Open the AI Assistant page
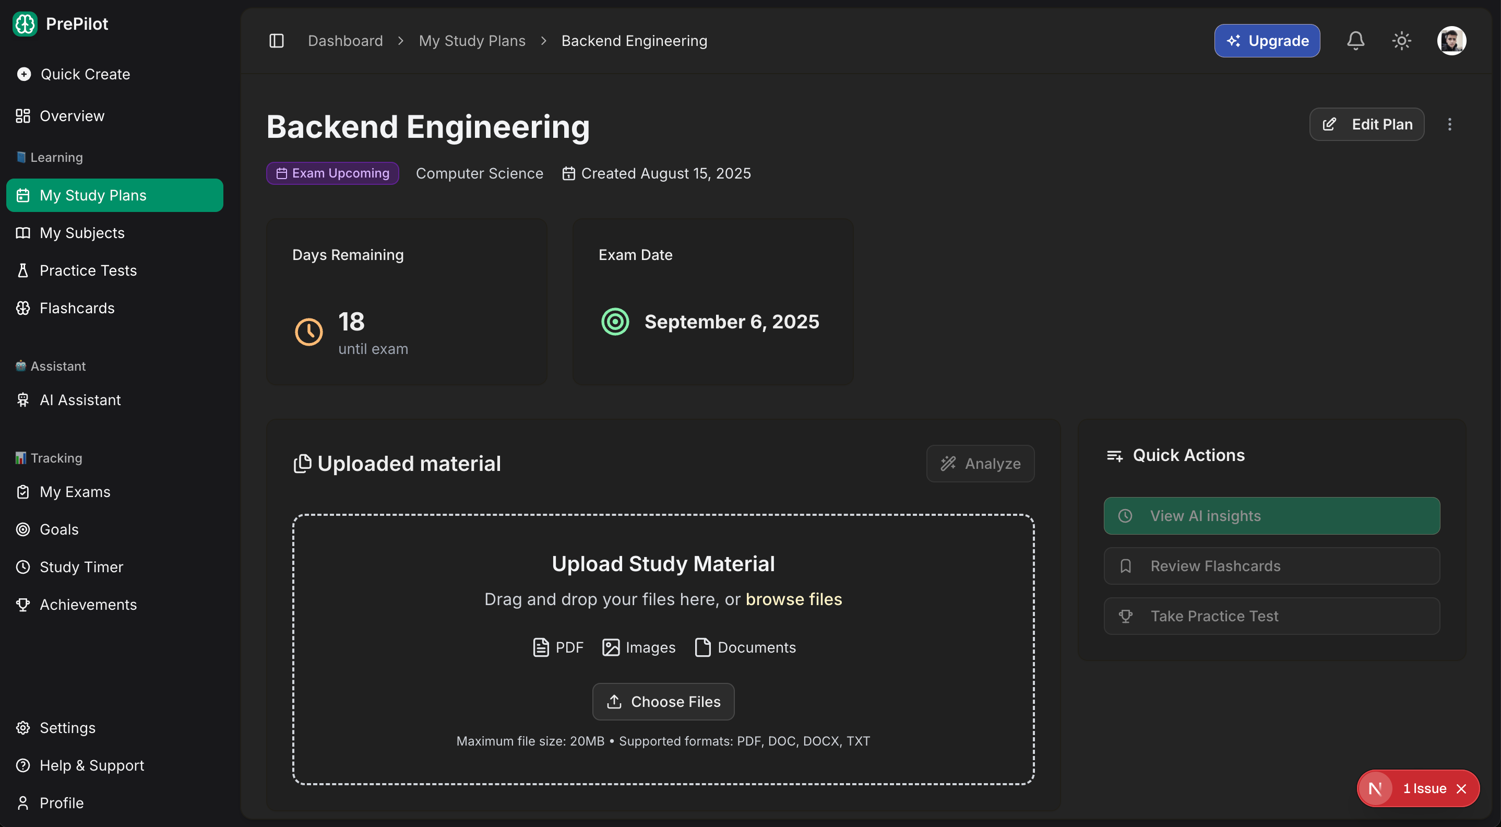Image resolution: width=1501 pixels, height=827 pixels. (80, 400)
